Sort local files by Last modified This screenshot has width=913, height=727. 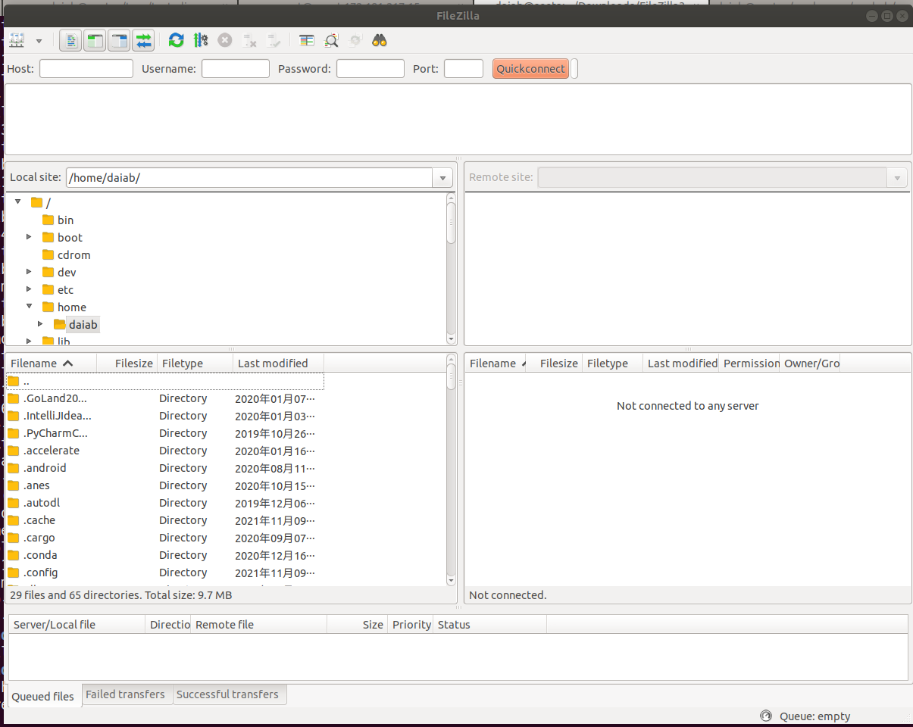coord(273,363)
